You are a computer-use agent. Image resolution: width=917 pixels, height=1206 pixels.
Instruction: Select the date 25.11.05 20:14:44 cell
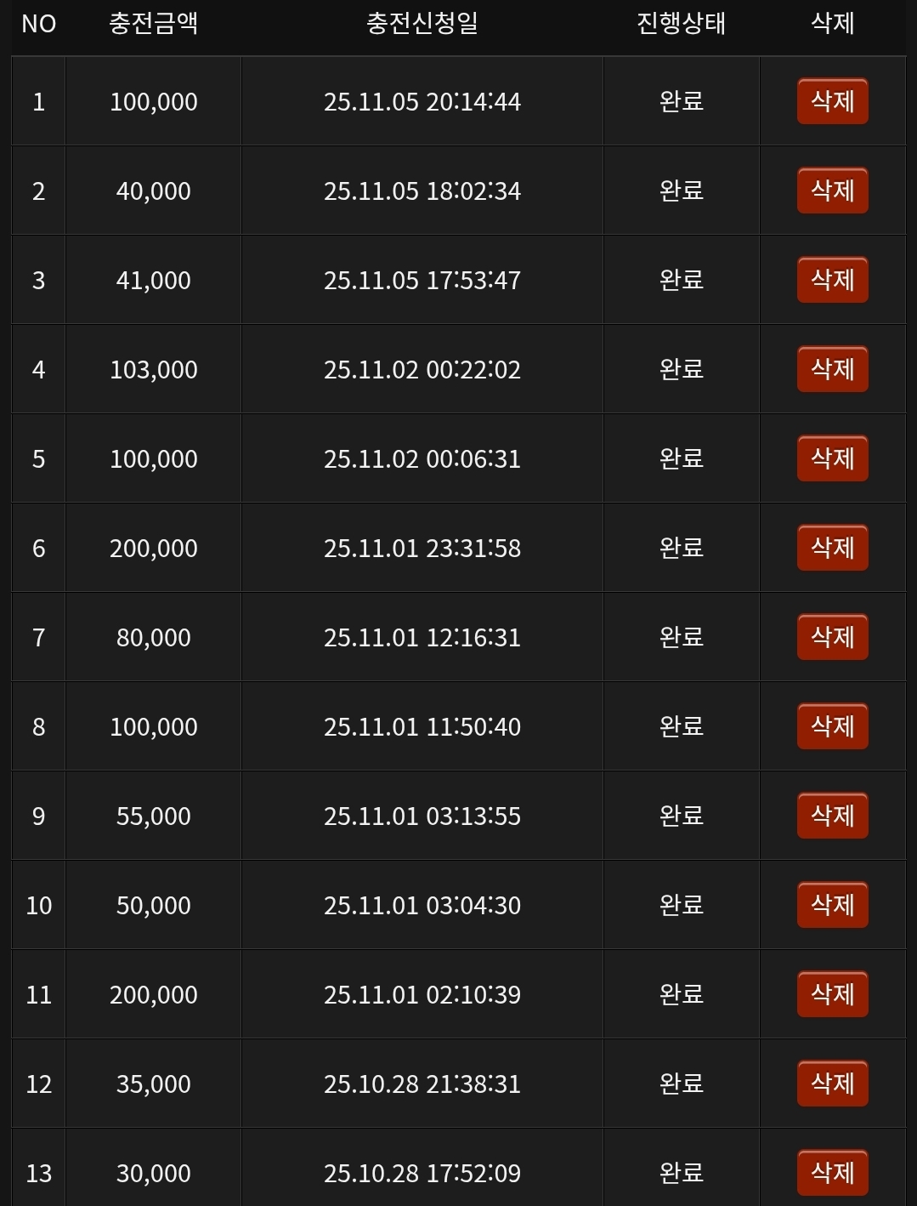pyautogui.click(x=422, y=102)
